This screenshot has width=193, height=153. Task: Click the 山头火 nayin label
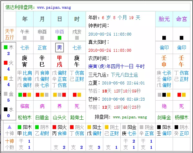tap(60, 117)
